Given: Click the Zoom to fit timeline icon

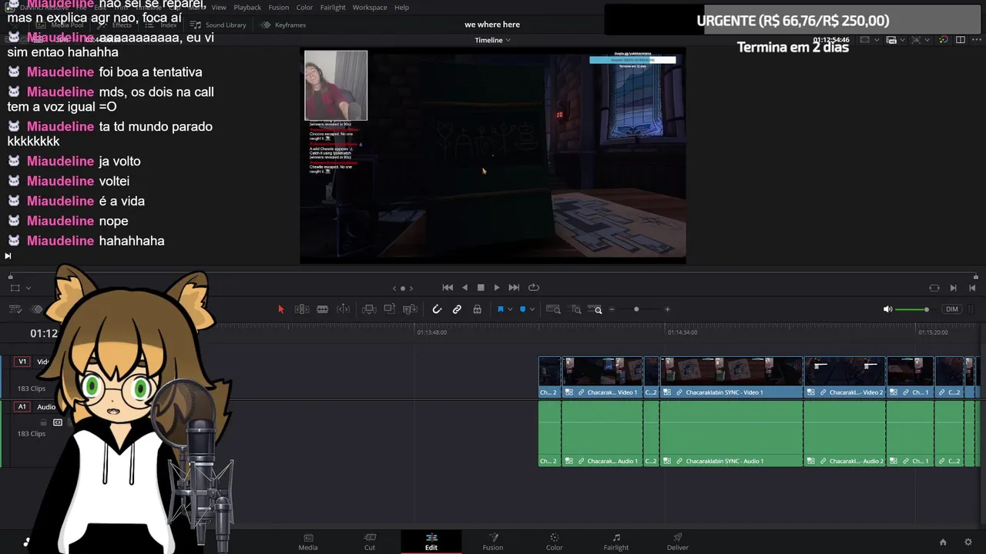Looking at the screenshot, I should pyautogui.click(x=553, y=309).
